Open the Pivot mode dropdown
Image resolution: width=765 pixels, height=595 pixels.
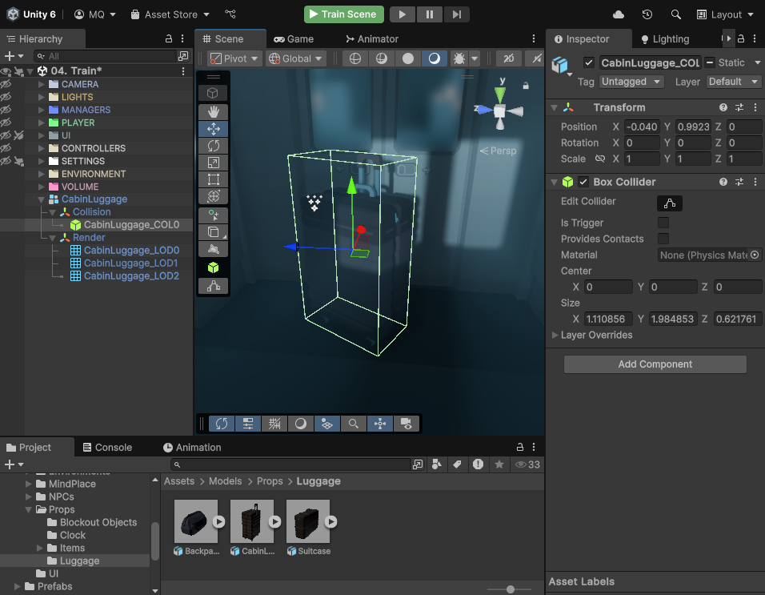[x=234, y=58]
